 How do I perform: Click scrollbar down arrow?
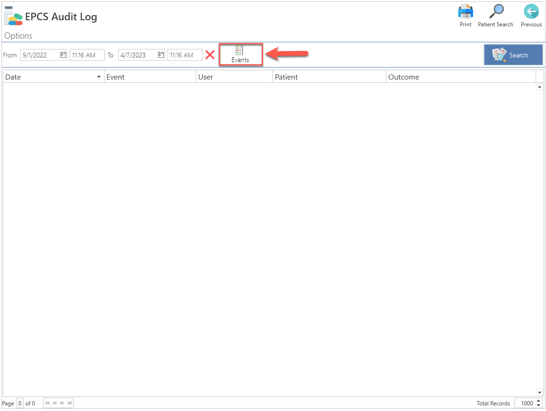coord(539,393)
